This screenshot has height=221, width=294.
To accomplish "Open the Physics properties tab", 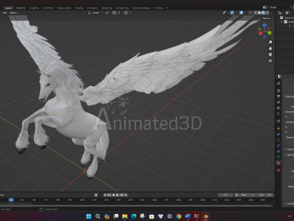I will point(279,145).
